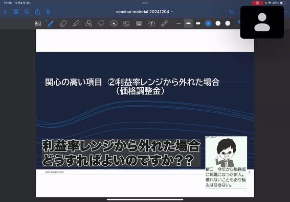290x202 pixels.
Task: Open the three-dot multitasking menu at top
Action: (x=145, y=3)
